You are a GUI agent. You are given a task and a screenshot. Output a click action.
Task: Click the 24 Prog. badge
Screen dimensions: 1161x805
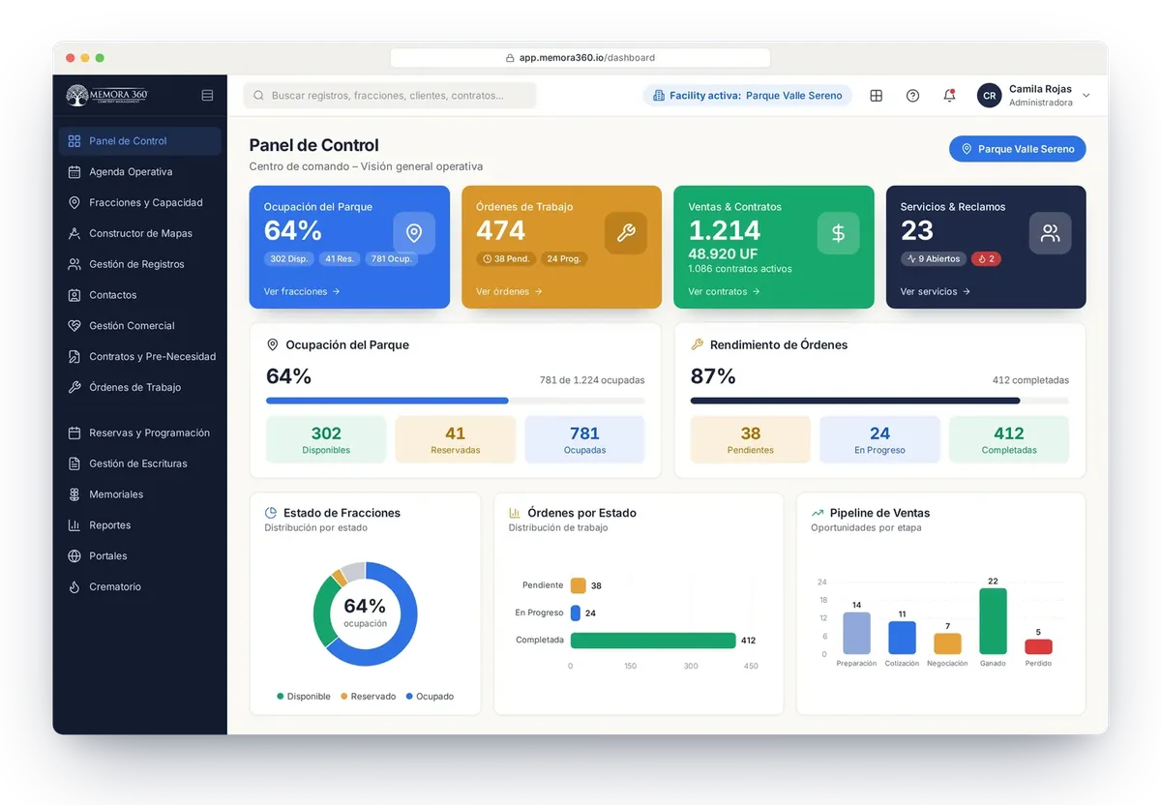click(565, 259)
